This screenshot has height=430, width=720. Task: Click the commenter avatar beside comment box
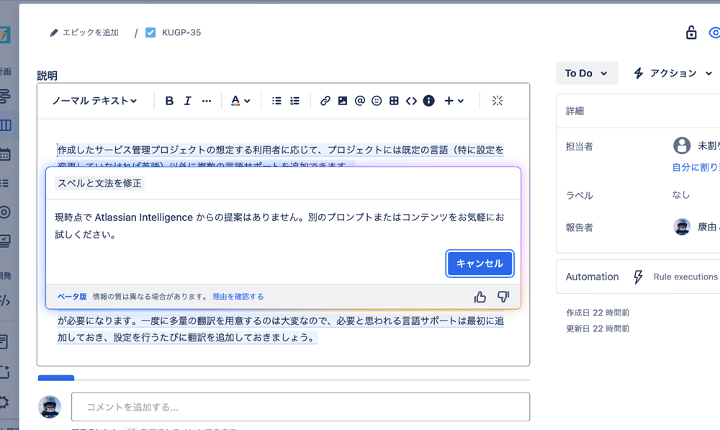click(50, 406)
